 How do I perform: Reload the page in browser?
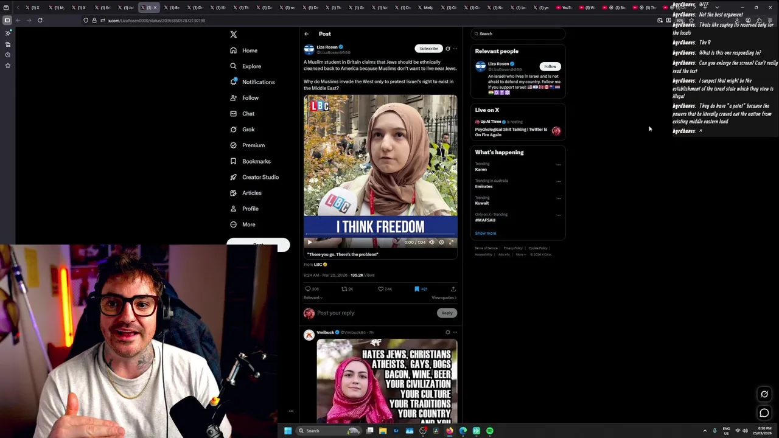[x=40, y=20]
